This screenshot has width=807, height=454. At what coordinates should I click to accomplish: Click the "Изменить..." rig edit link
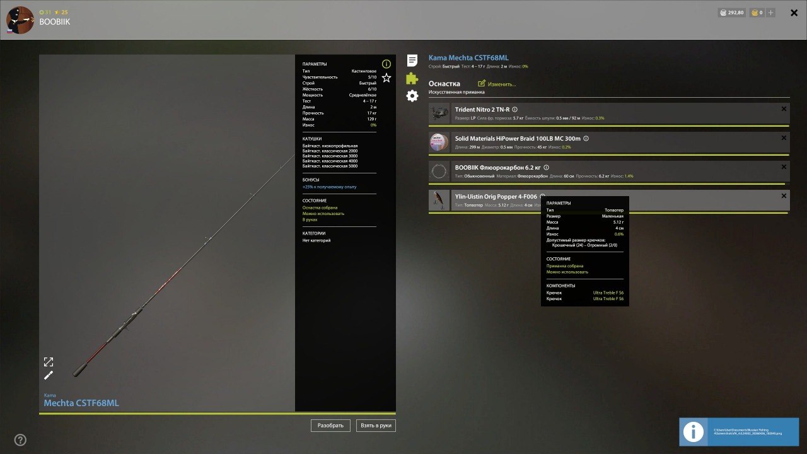pos(497,84)
